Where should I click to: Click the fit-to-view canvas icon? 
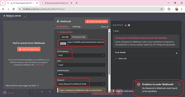click(34, 92)
